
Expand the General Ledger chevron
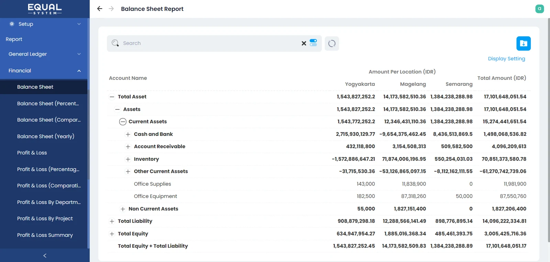coord(79,54)
